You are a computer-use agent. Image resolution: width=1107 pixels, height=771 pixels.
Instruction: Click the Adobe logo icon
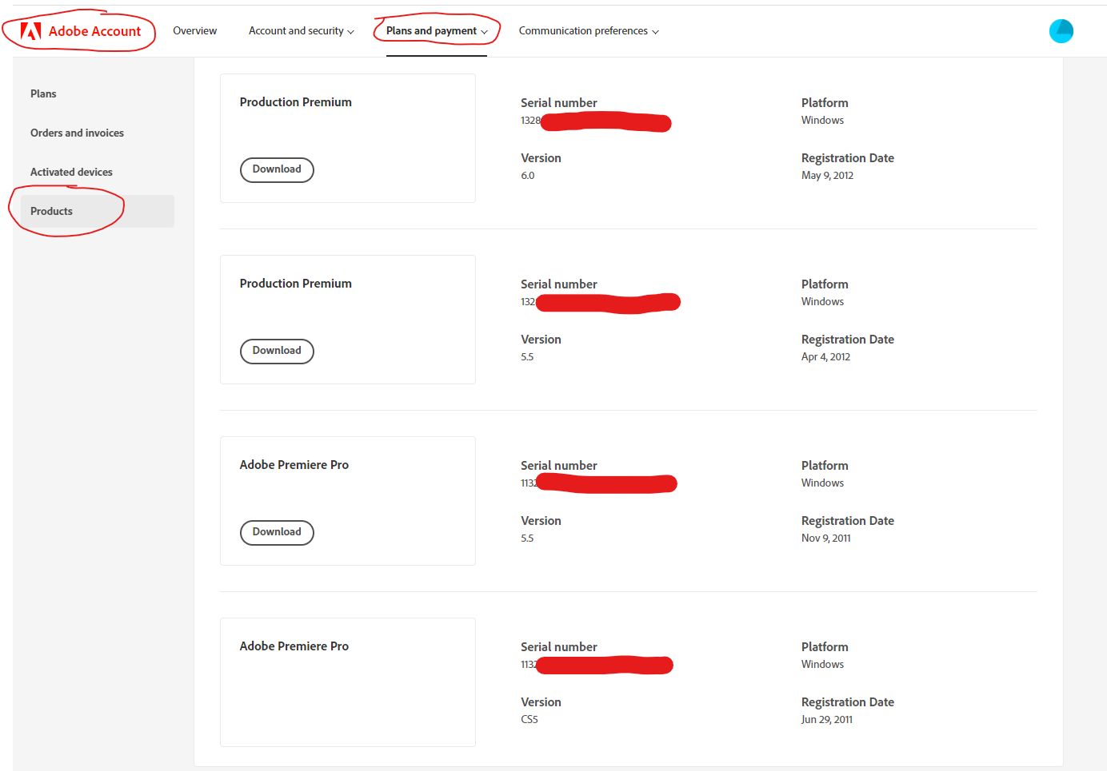[30, 31]
